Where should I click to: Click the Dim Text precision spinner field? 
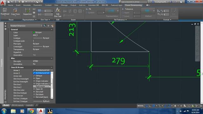click(49, 11)
